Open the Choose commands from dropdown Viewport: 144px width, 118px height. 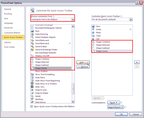[x=53, y=19]
